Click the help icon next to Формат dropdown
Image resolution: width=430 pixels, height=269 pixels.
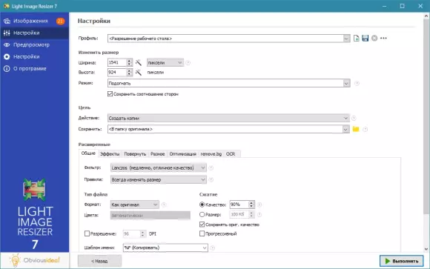pyautogui.click(x=164, y=205)
